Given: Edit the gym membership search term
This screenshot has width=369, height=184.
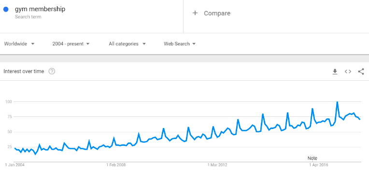Looking at the screenshot, I should (40, 9).
